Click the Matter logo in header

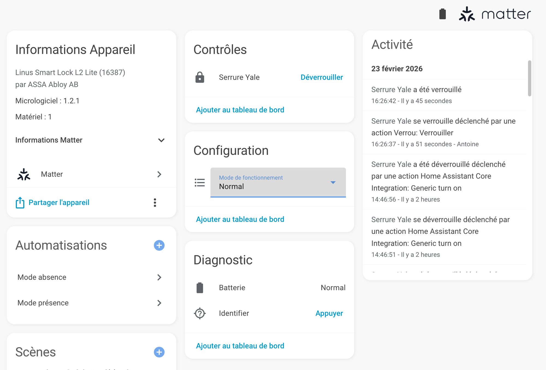pyautogui.click(x=495, y=14)
